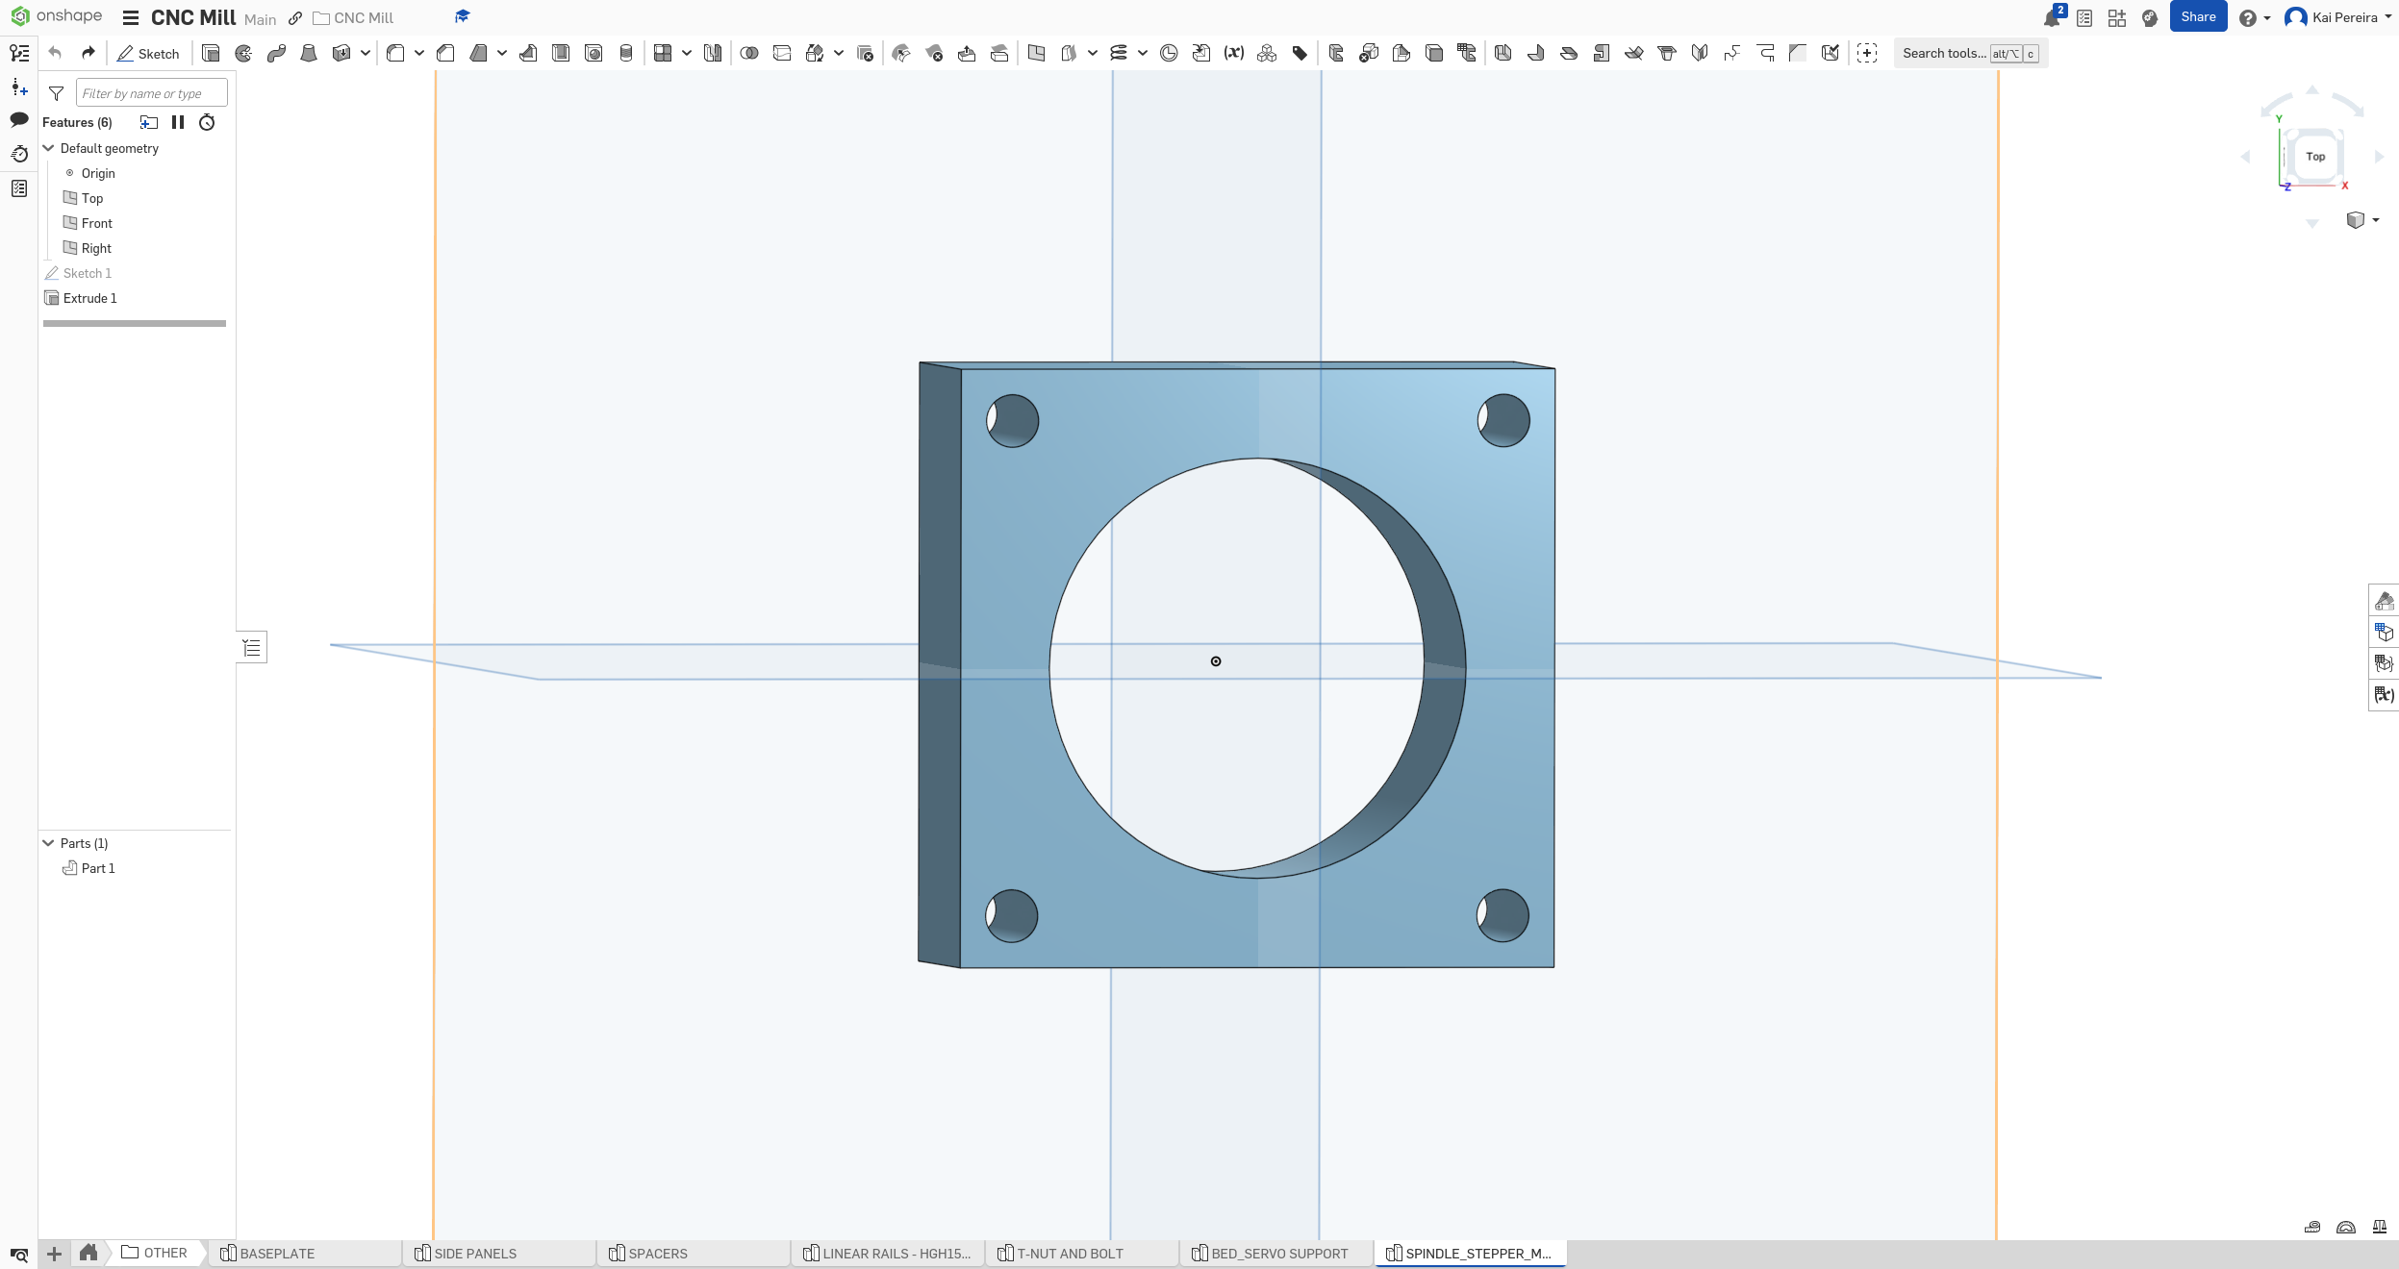Click the Sketch button
This screenshot has height=1269, width=2399.
(x=148, y=54)
